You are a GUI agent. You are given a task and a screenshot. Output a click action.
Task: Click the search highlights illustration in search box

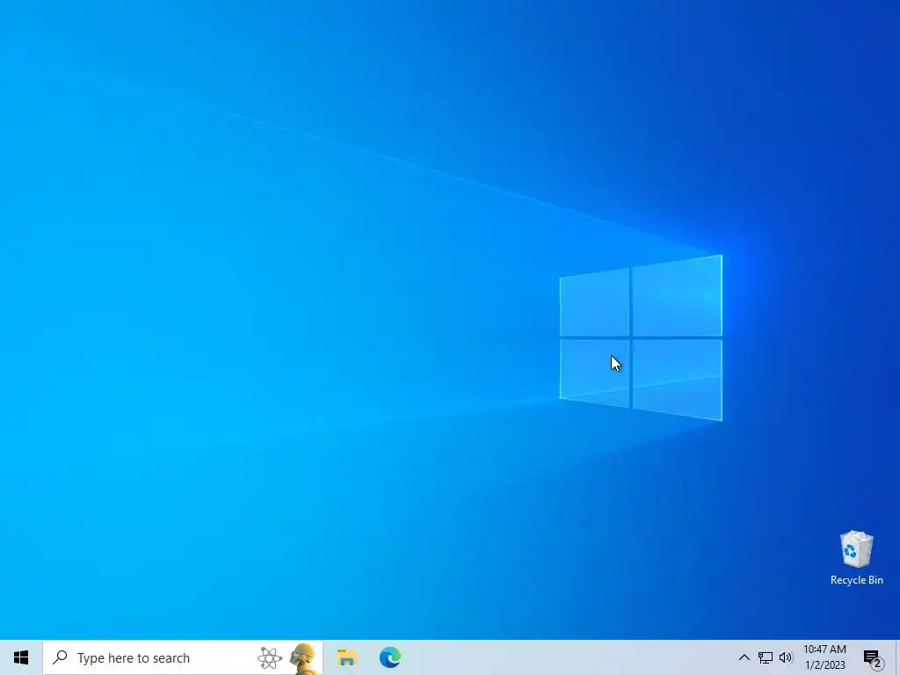coord(287,657)
